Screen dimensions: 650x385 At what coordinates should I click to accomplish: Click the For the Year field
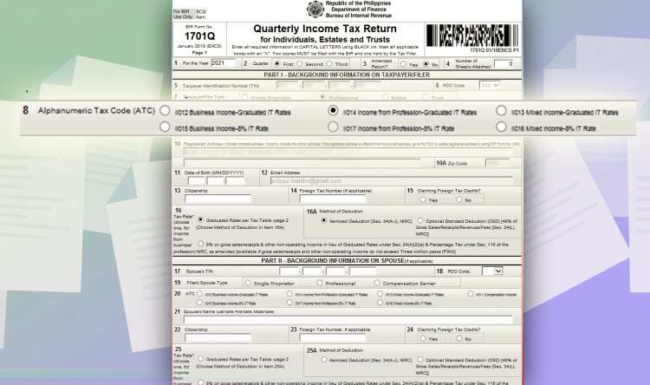coord(223,63)
